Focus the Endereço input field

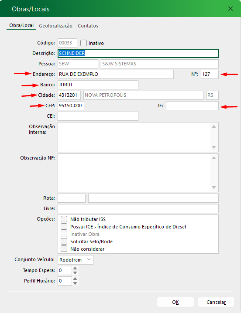pos(116,74)
